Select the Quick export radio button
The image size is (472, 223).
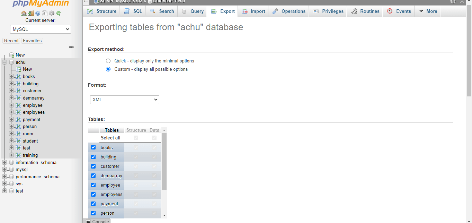108,61
